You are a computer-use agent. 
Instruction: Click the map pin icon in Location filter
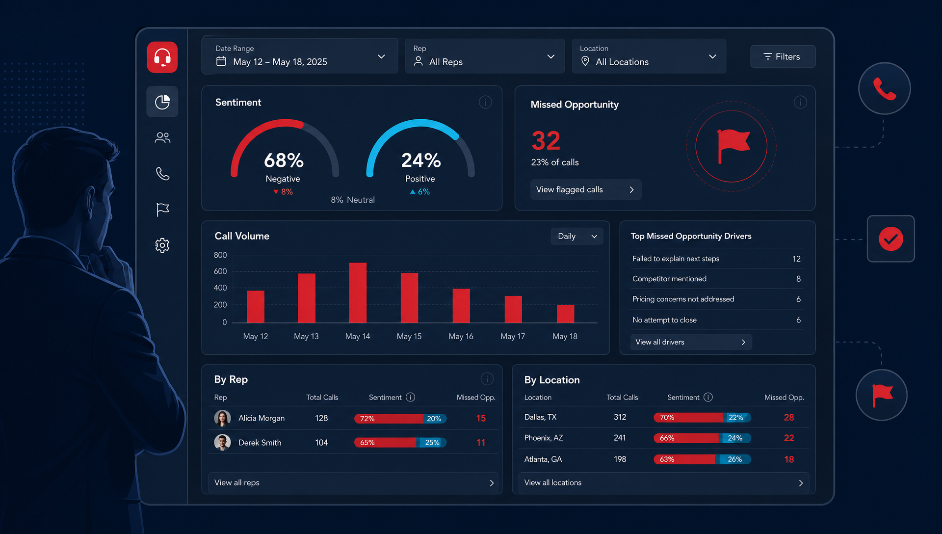[x=585, y=61]
